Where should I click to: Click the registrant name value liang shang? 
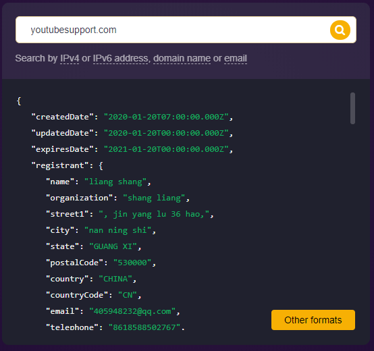(115, 182)
